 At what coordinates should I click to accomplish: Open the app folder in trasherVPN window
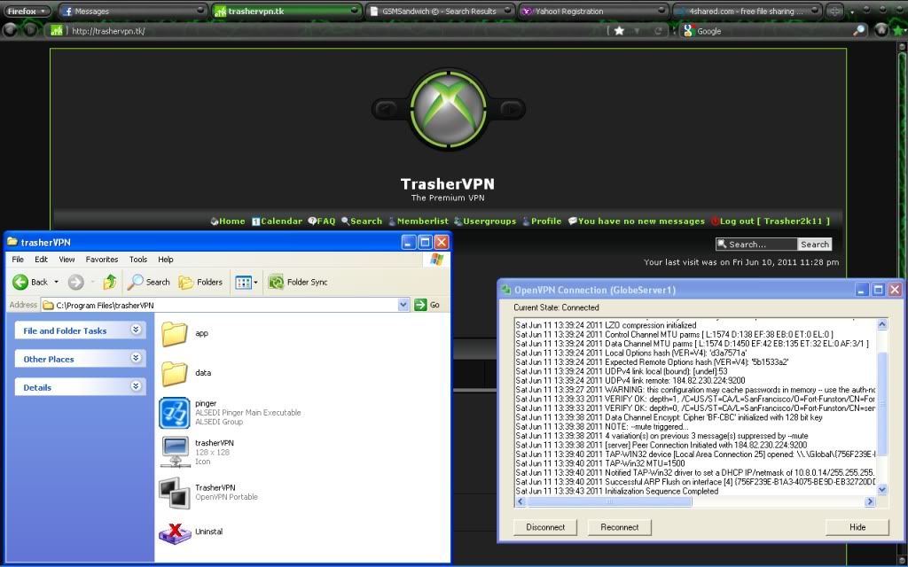(175, 334)
